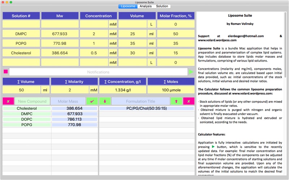Select Cholesterol in the compound database
The width and height of the screenshot is (289, 180).
click(27, 108)
